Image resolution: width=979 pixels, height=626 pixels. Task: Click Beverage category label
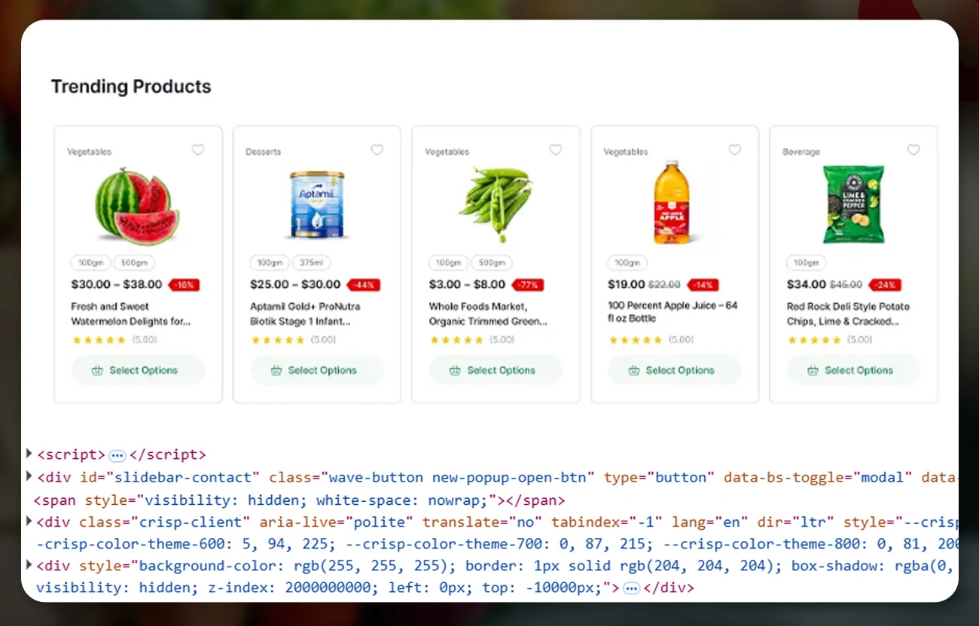pos(801,152)
